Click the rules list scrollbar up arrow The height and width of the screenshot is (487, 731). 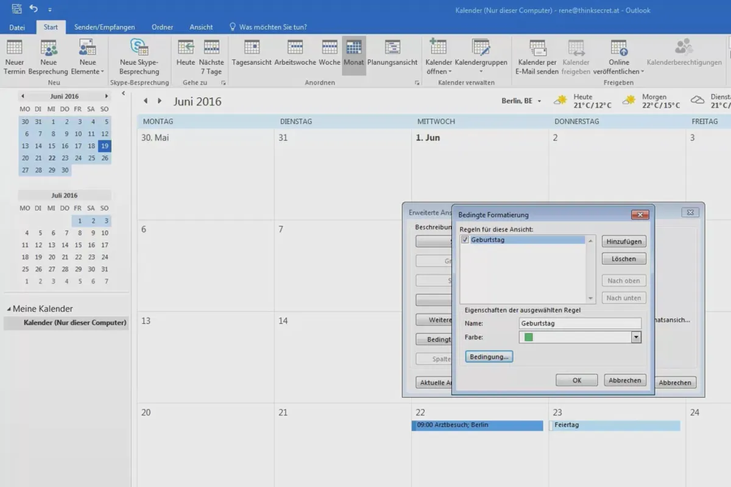tap(590, 240)
